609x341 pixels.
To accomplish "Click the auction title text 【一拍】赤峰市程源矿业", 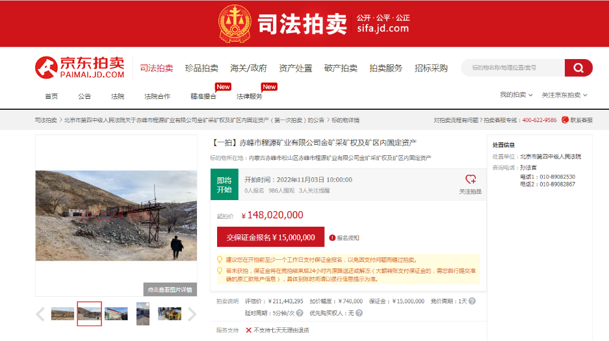I will click(313, 143).
